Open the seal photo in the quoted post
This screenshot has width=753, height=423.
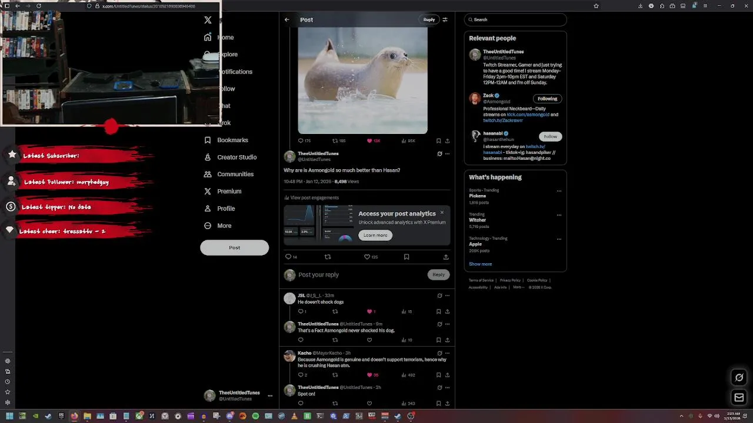point(362,80)
